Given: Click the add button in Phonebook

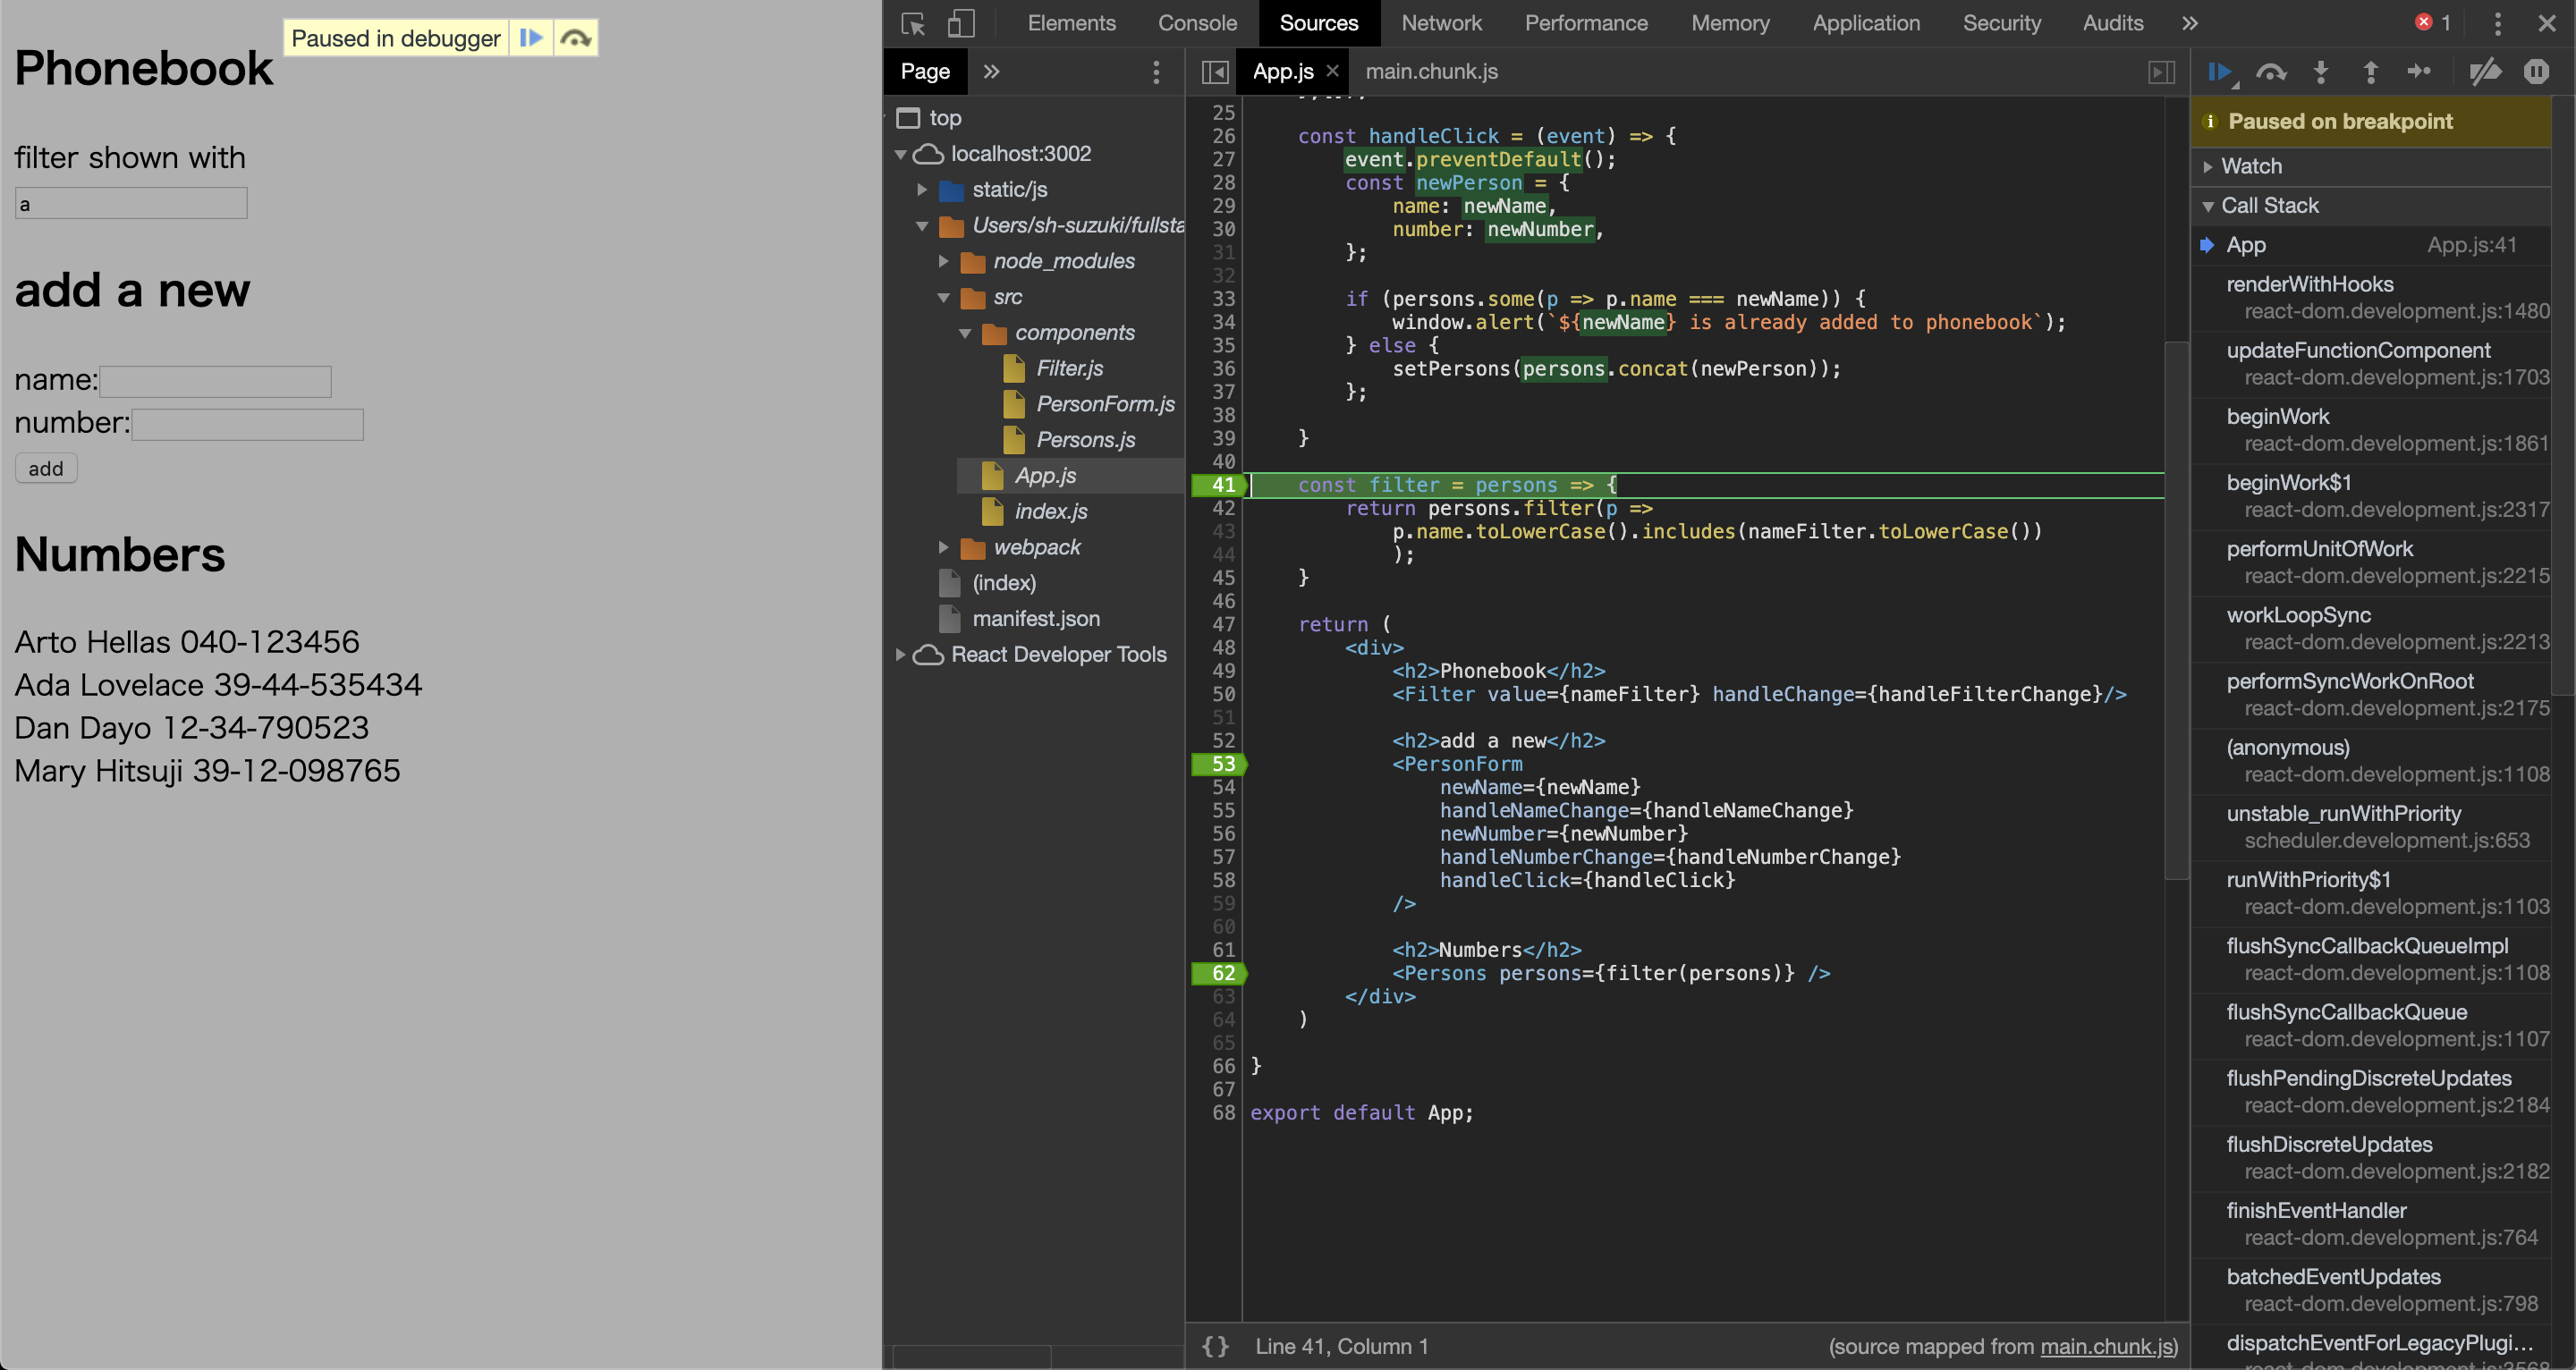Looking at the screenshot, I should tap(46, 468).
